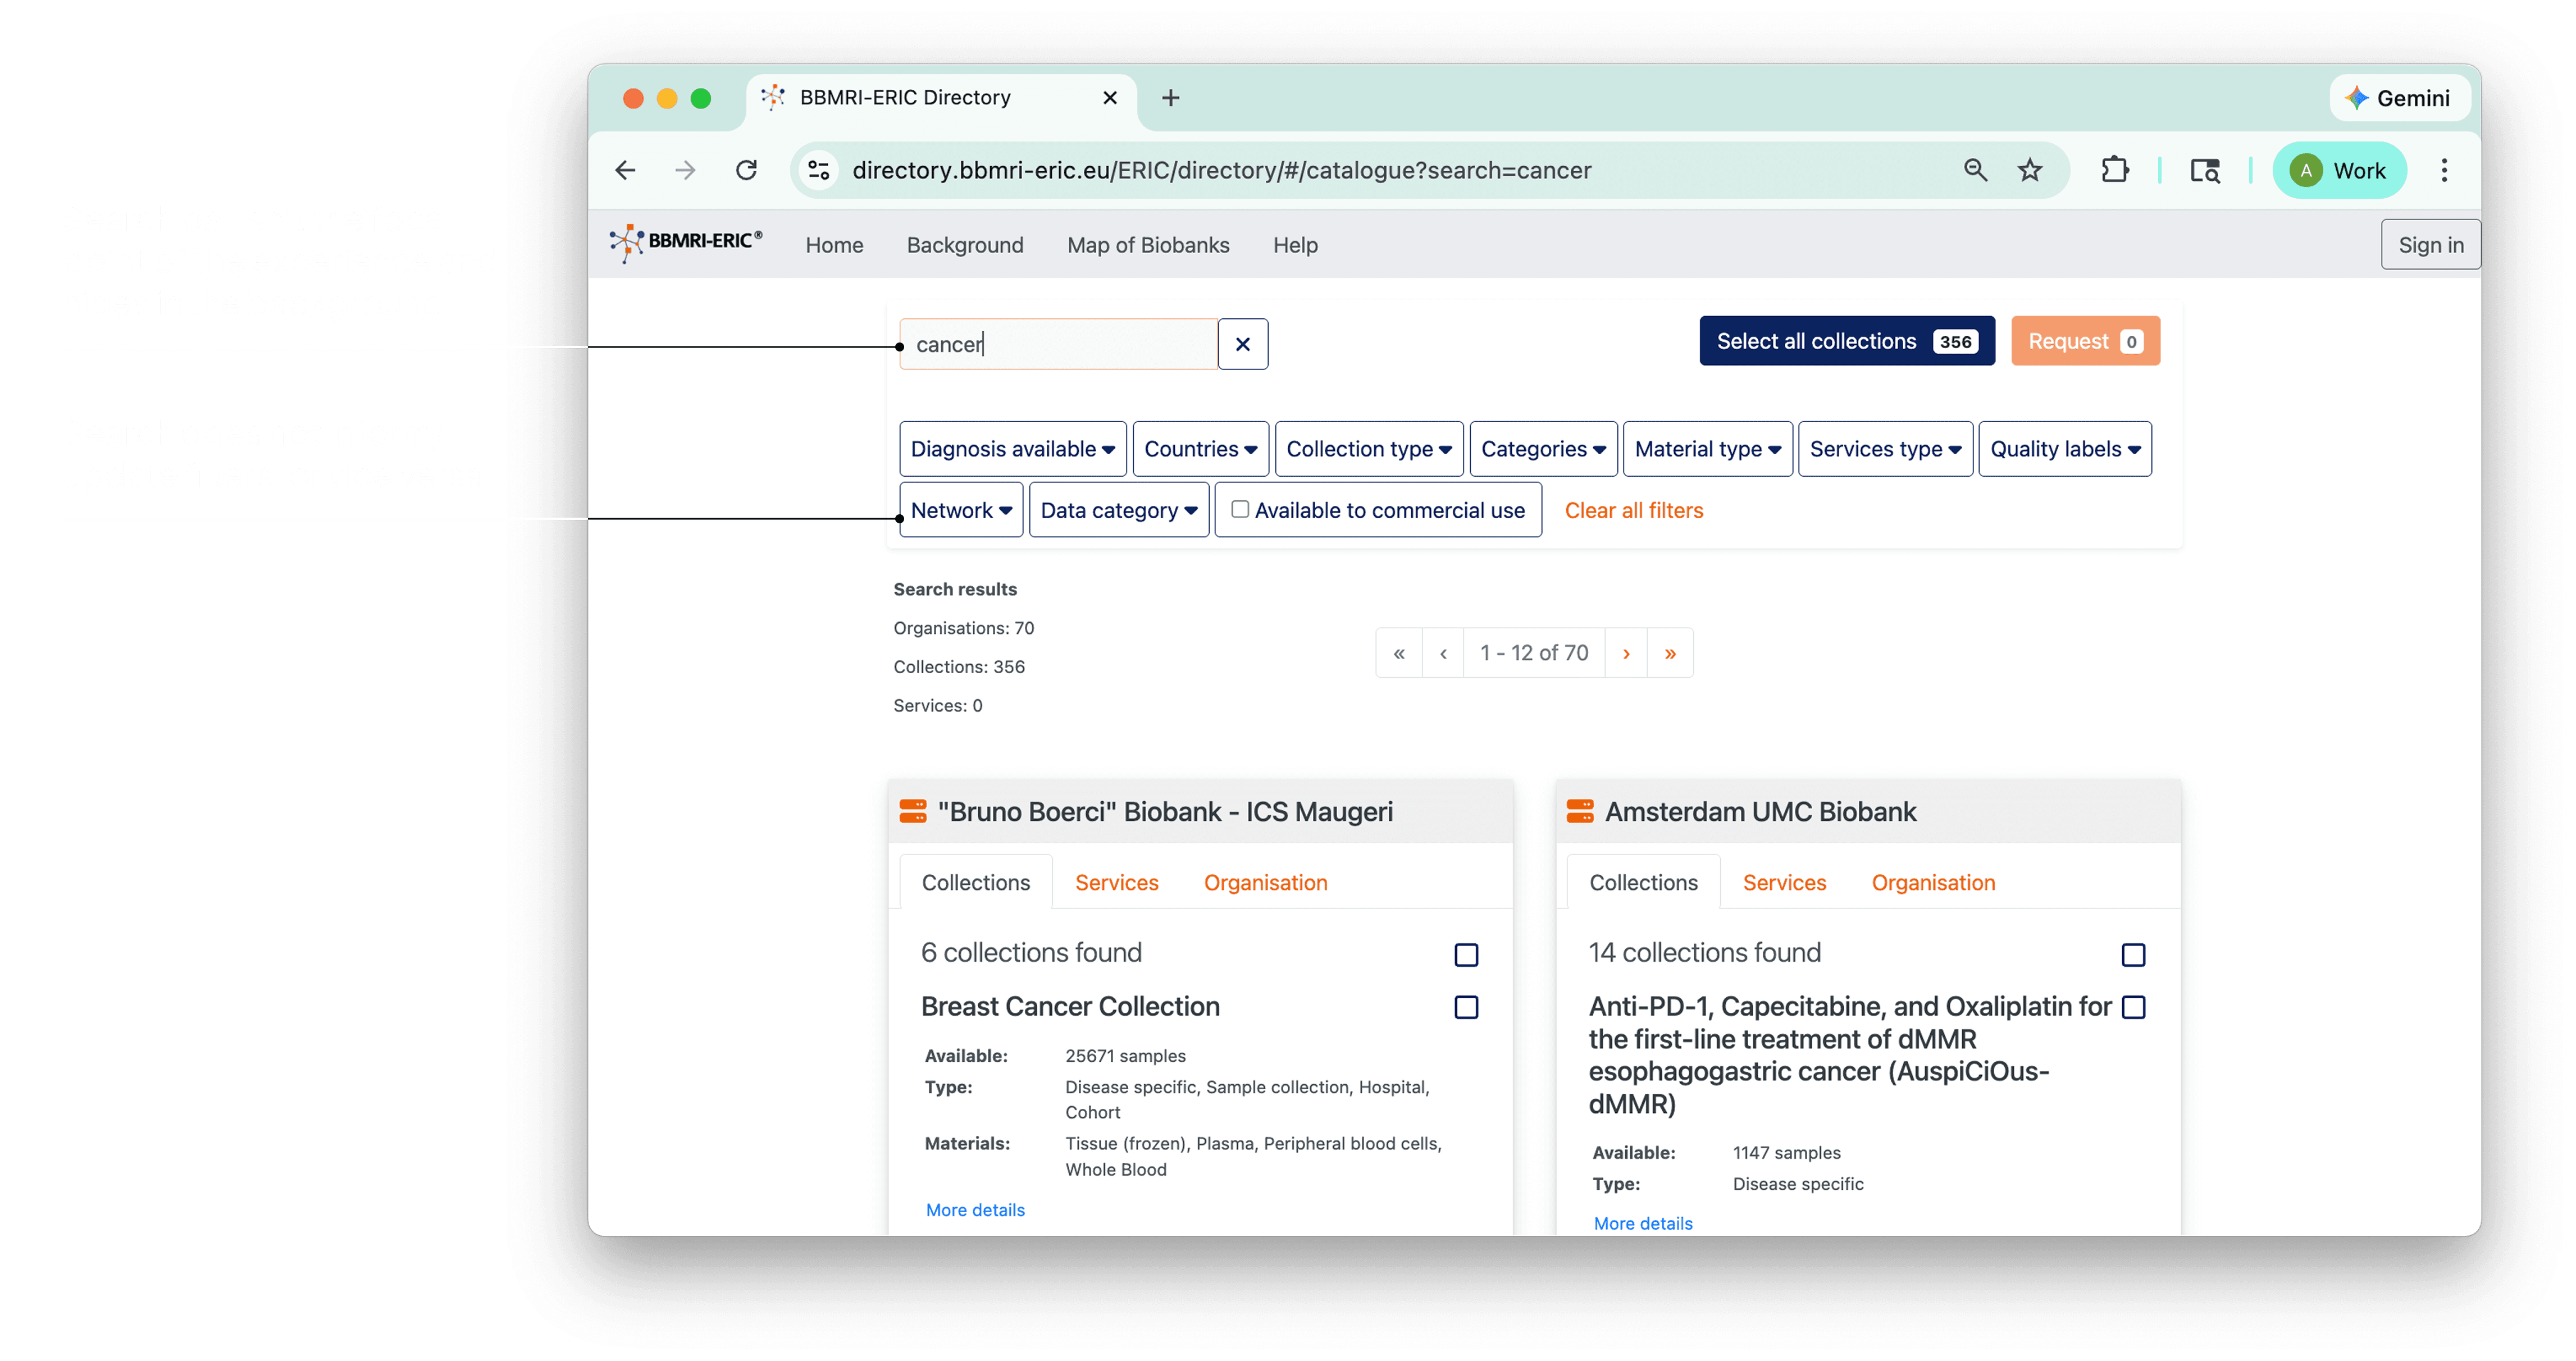Expand the Quality labels filter
Image resolution: width=2576 pixels, height=1361 pixels.
coord(2064,449)
